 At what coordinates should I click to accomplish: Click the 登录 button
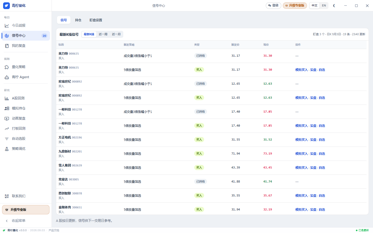click(274, 5)
